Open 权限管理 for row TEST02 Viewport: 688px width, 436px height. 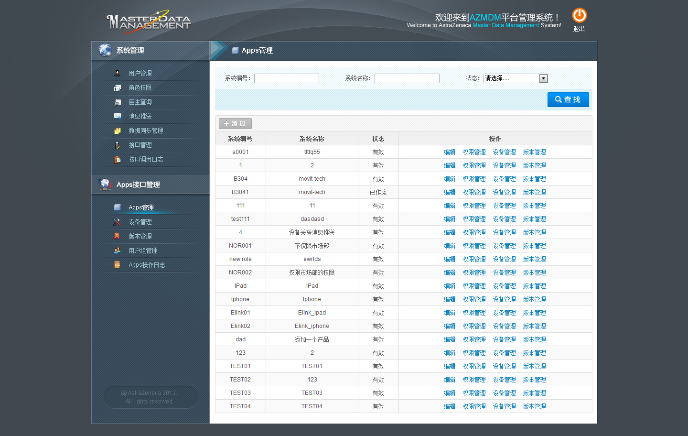pos(474,380)
